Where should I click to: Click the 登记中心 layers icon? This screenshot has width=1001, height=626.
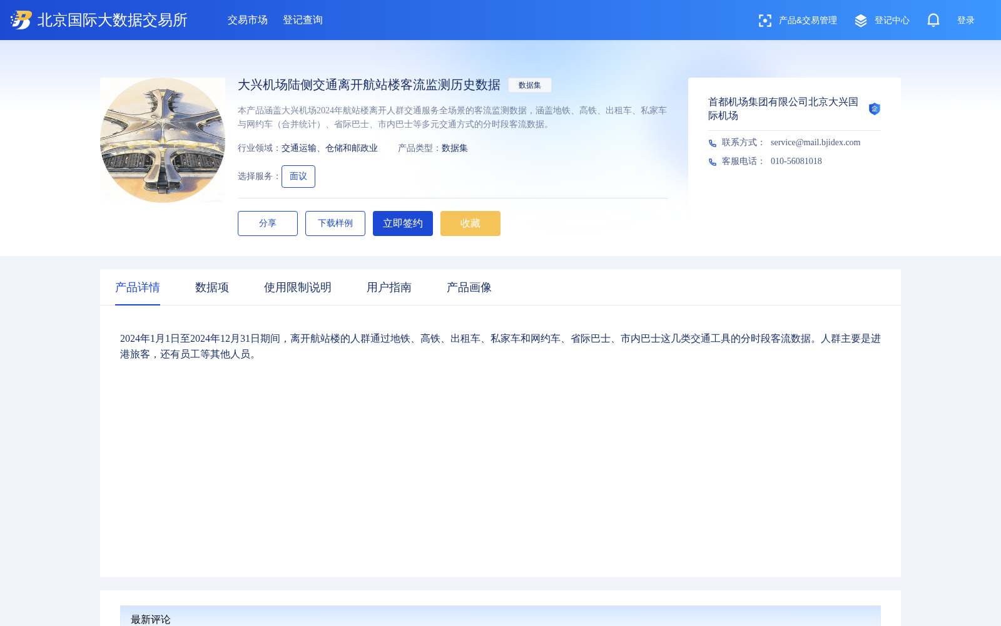tap(861, 21)
